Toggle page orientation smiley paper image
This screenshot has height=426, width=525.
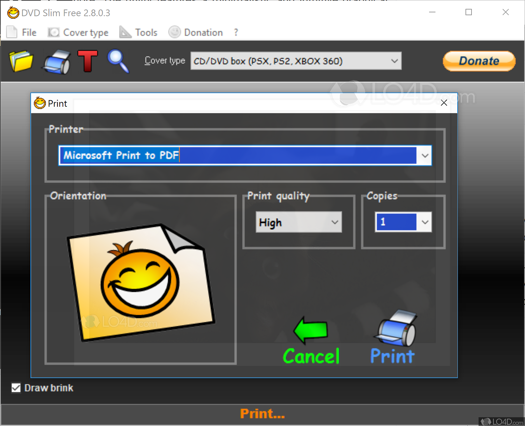point(141,282)
